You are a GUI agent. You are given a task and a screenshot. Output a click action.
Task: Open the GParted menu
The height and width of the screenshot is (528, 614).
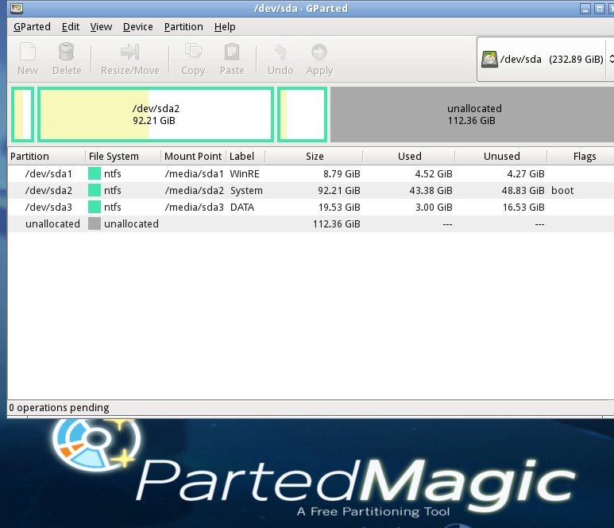tap(32, 27)
